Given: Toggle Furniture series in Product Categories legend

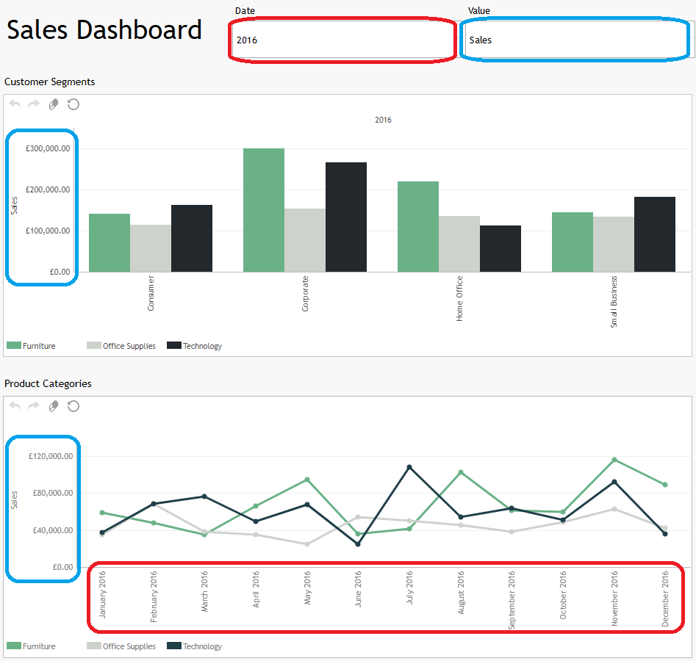Looking at the screenshot, I should (x=31, y=646).
